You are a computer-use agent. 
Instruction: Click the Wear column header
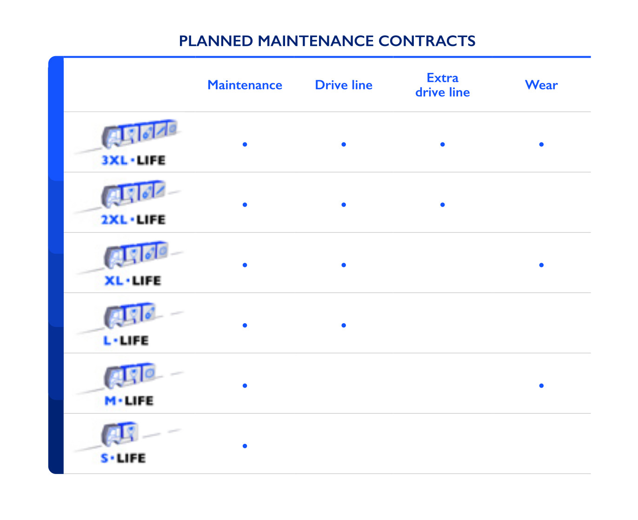541,85
